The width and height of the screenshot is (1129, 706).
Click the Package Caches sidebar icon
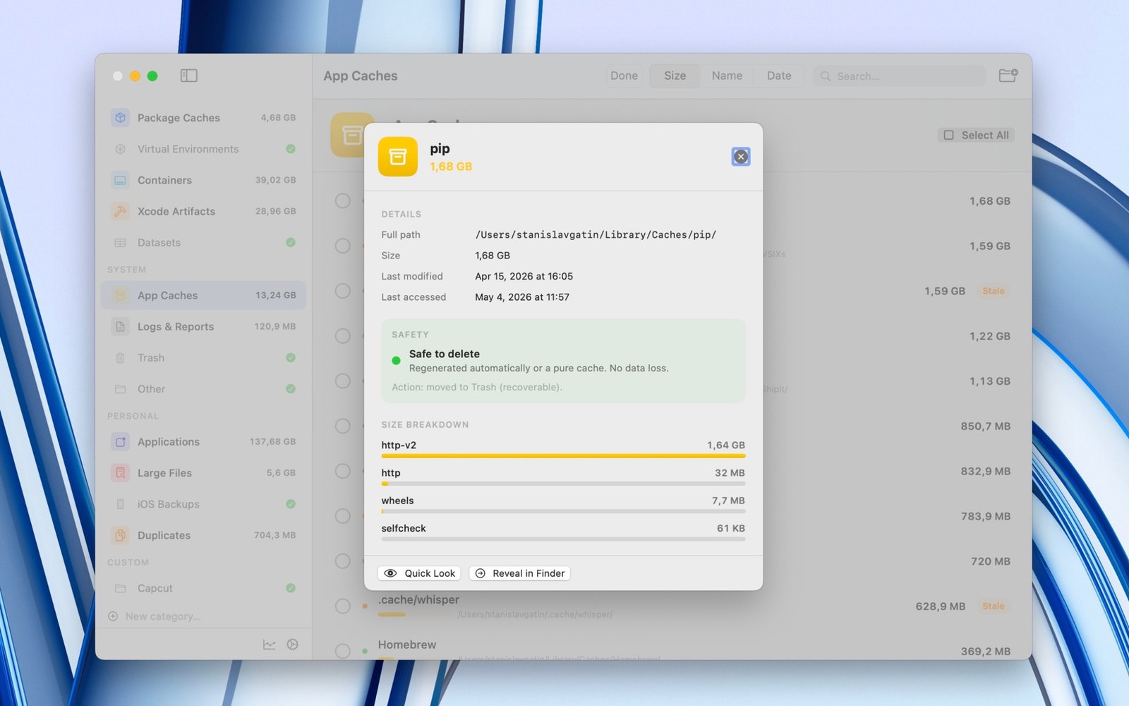click(121, 118)
